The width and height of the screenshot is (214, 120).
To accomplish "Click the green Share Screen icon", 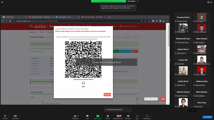I will click(98, 116).
